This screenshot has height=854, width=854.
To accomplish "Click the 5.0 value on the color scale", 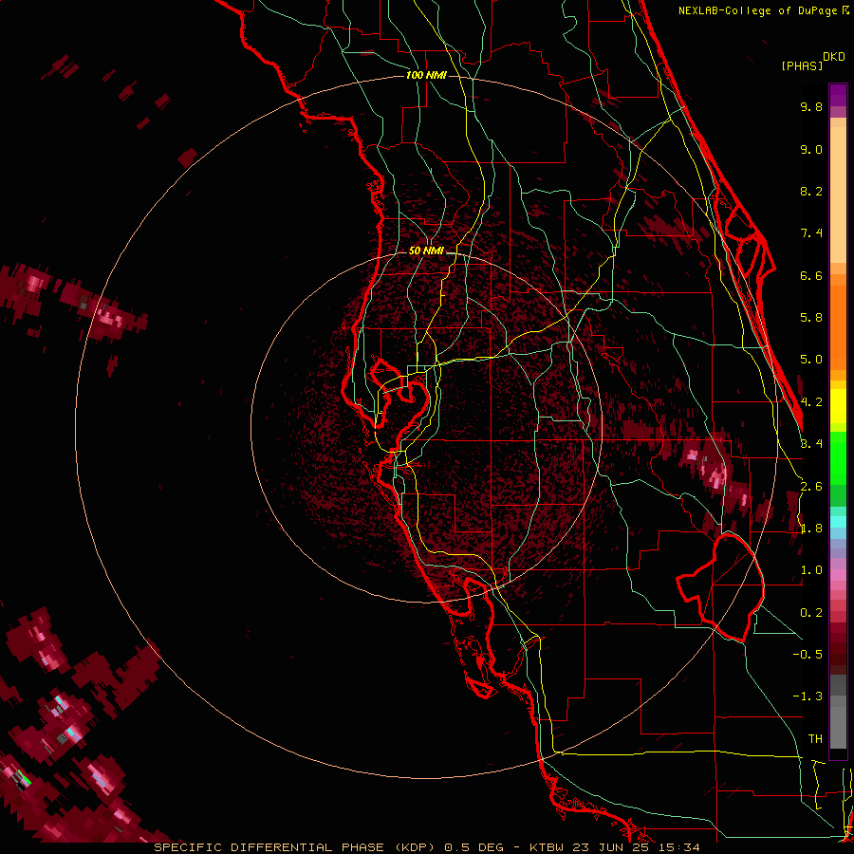I will click(x=811, y=360).
